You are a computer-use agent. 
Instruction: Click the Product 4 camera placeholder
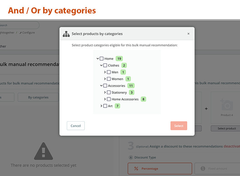pyautogui.click(x=227, y=105)
